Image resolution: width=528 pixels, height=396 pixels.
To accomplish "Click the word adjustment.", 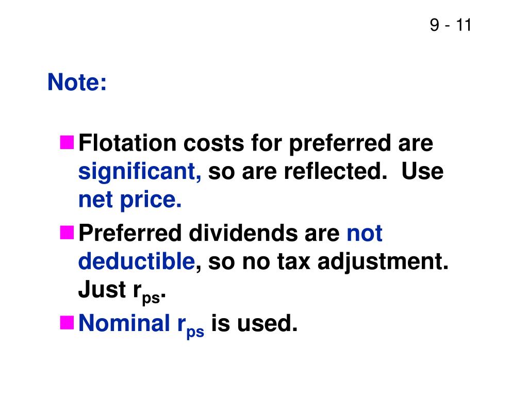I will tap(383, 262).
